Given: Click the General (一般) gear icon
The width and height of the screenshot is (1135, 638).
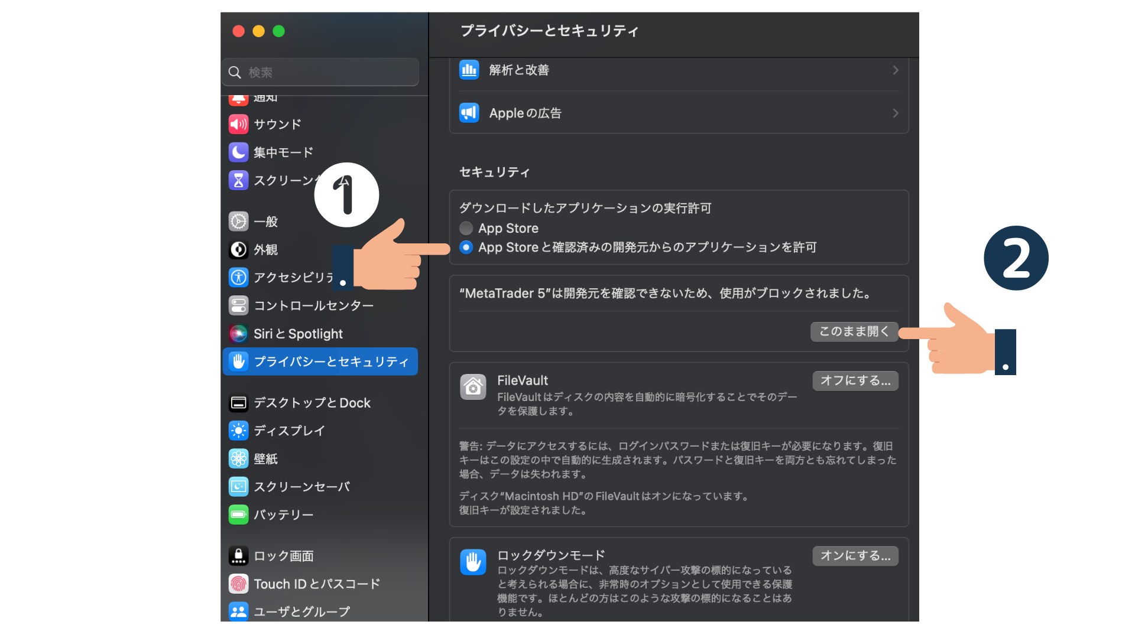Looking at the screenshot, I should 238,222.
